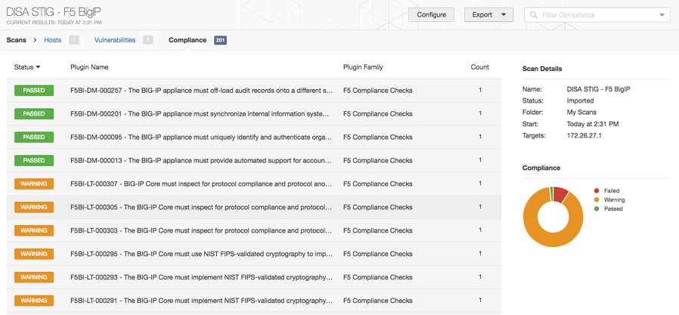This screenshot has height=315, width=679.
Task: Click the PASSED badge for F5BI-DM-000013
Action: coord(34,160)
